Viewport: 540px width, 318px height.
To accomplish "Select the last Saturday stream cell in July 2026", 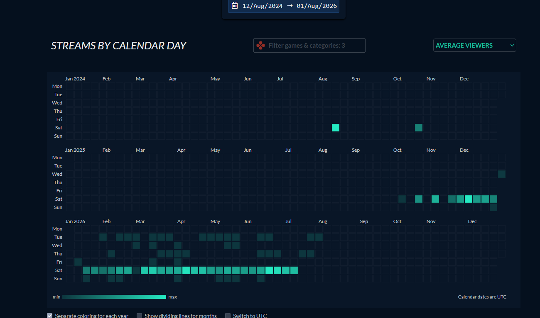I will click(294, 270).
